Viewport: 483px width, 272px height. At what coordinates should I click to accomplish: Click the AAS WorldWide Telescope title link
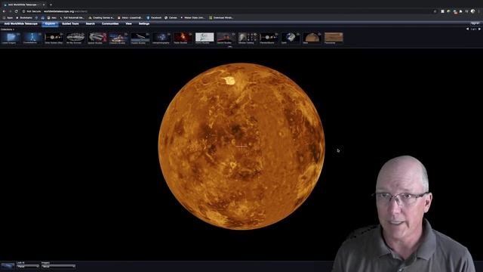[20, 23]
